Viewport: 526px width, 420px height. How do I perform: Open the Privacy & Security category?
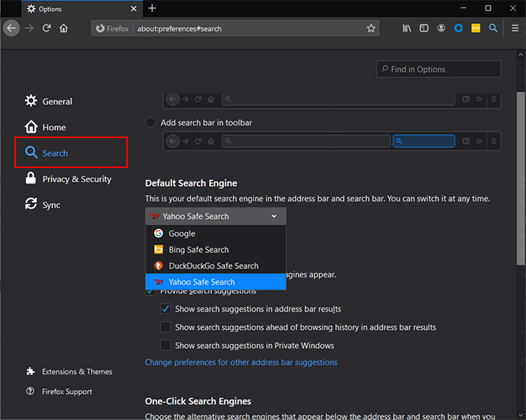click(x=68, y=178)
